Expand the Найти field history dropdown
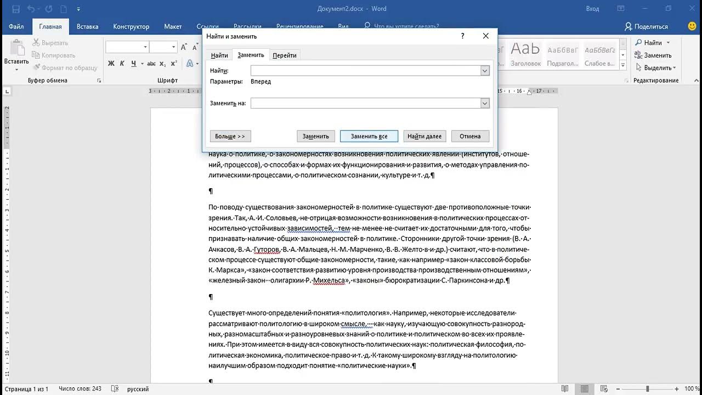Viewport: 702px width, 395px height. (485, 71)
